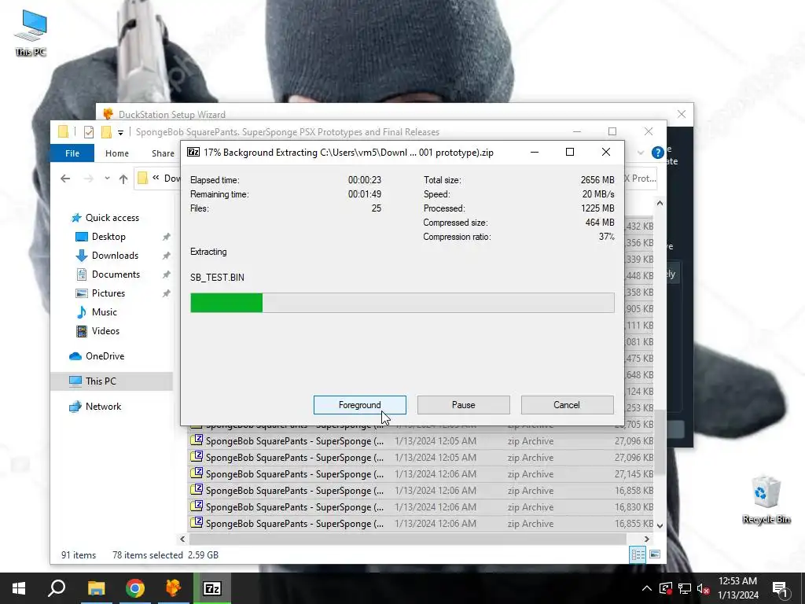Click the Foreground button in 7-Zip dialog
This screenshot has height=604, width=805.
[359, 405]
